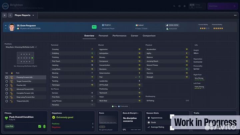The height and width of the screenshot is (135, 240).
Task: Close the Player Reports panel
Action: point(5,15)
